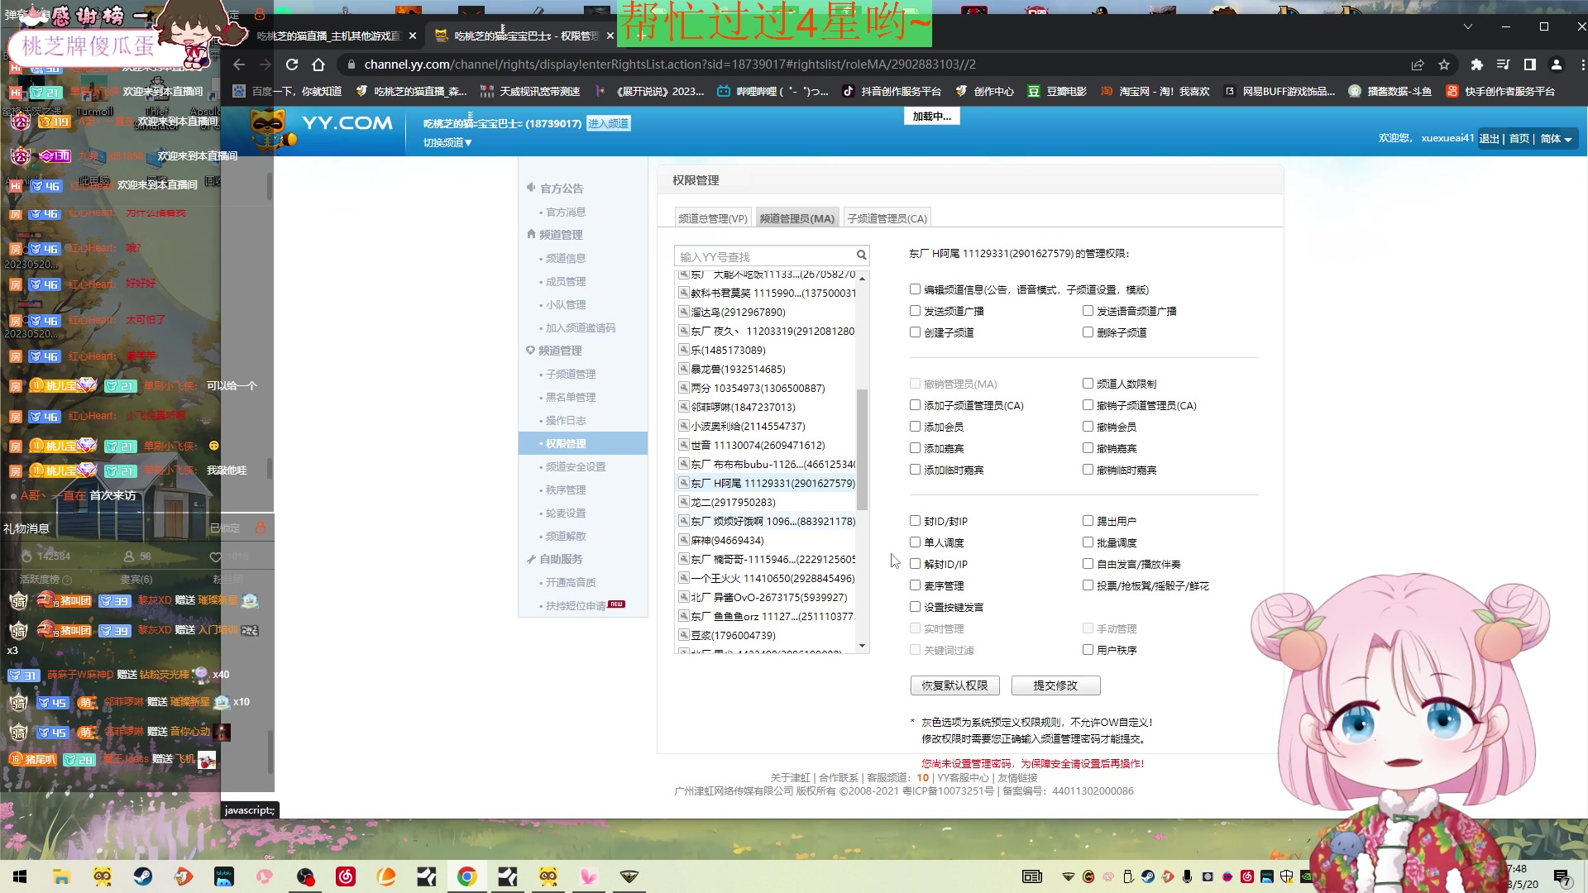
Task: Click the share page icon in address bar
Action: (1418, 64)
